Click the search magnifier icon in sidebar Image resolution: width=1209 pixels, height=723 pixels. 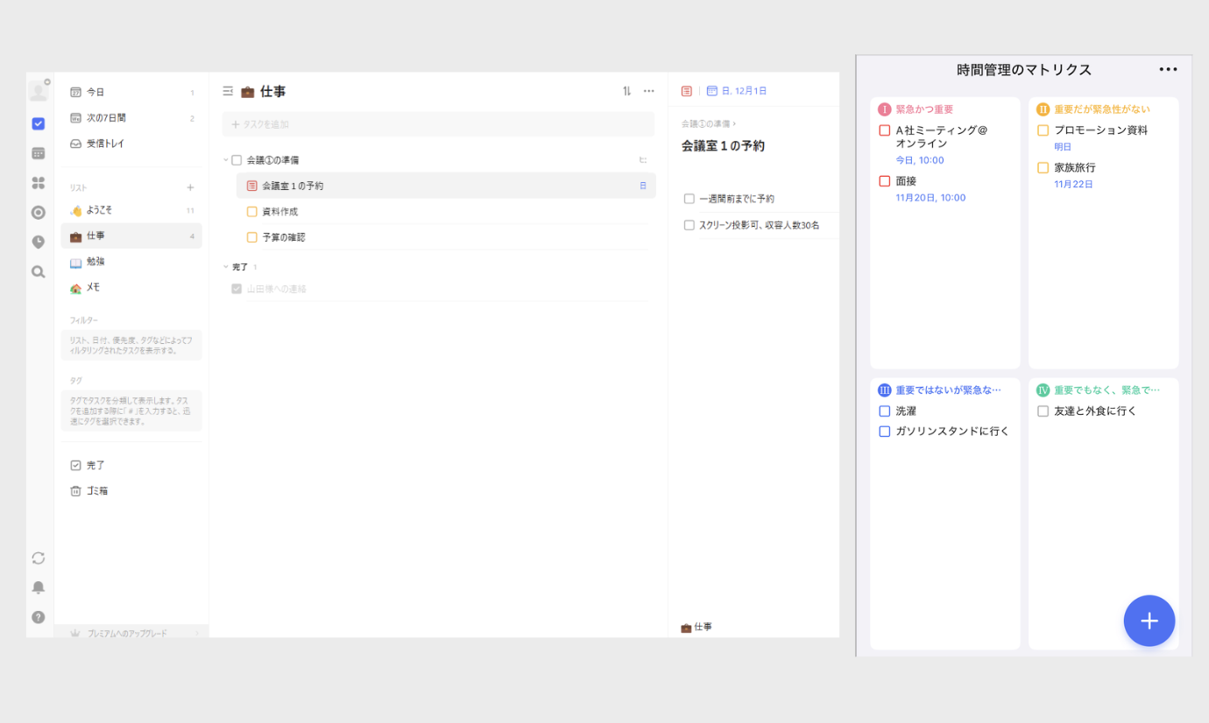pos(38,272)
